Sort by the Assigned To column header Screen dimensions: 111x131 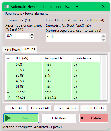pyautogui.click(x=57, y=58)
